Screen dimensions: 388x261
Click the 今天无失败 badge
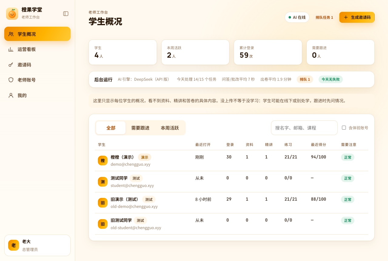331,79
